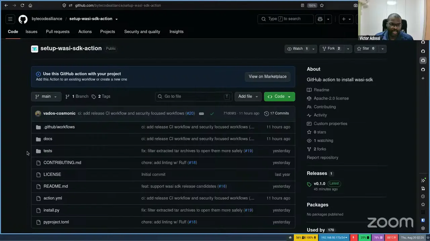Open the repository name dropdown arrow in header

click(116, 19)
